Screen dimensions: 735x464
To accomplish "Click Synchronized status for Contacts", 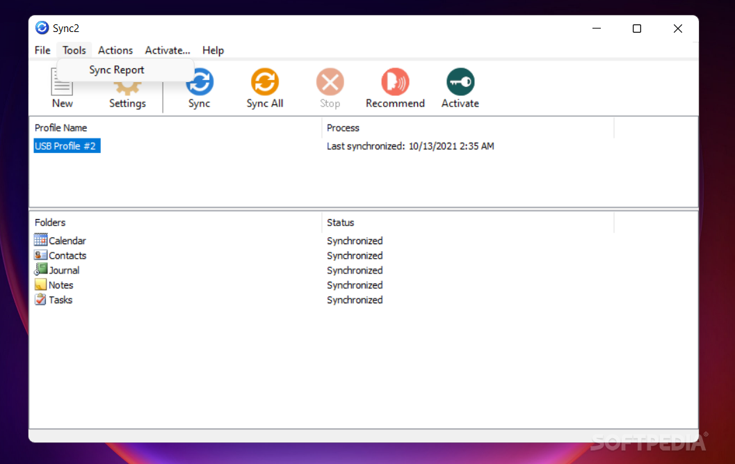I will (x=355, y=256).
